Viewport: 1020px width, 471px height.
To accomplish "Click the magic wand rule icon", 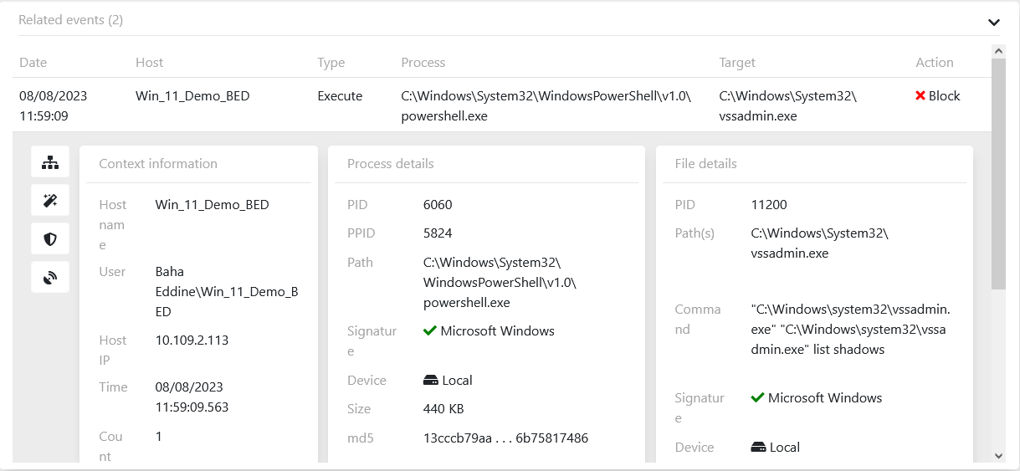I will point(50,201).
